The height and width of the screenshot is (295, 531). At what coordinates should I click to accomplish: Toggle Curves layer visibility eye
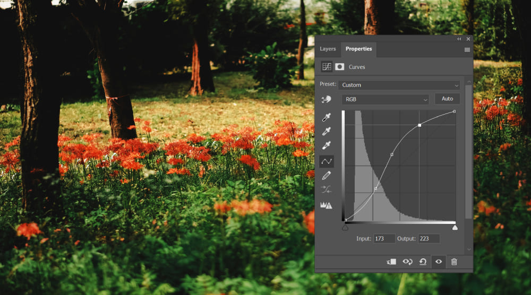tap(439, 262)
